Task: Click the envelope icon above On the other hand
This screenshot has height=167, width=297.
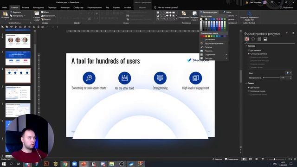Action: point(125,78)
